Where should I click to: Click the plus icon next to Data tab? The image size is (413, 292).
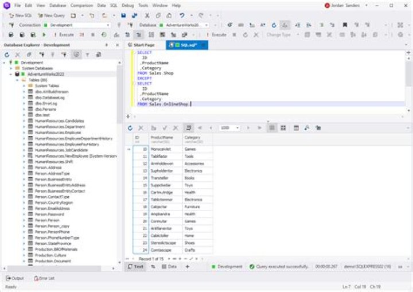coord(188,266)
